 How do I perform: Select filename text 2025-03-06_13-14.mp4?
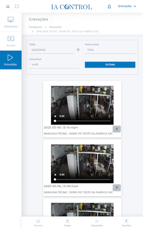tap(61, 127)
